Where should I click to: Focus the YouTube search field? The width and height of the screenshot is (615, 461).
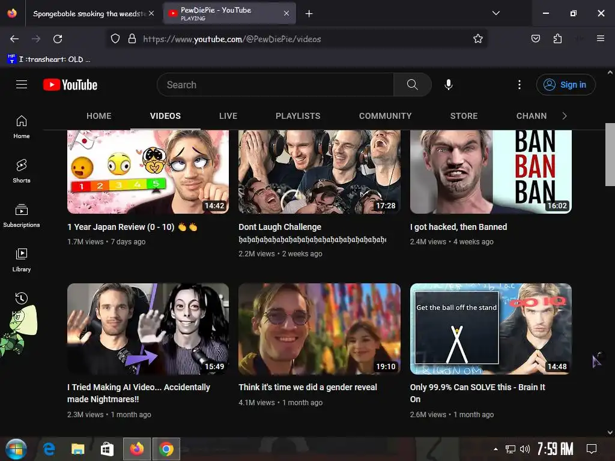pos(275,85)
